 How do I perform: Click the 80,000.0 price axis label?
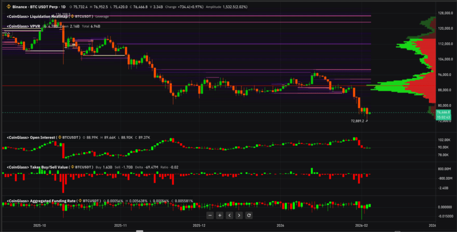(445, 106)
